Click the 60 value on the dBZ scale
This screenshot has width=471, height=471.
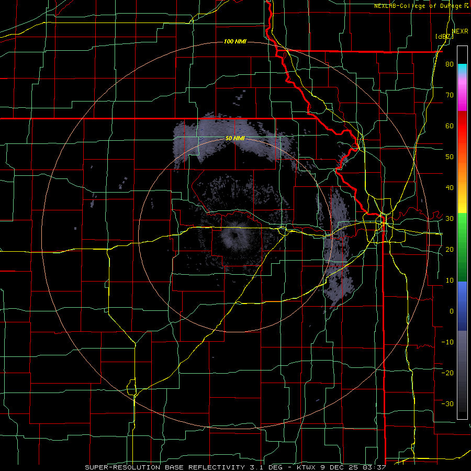point(450,126)
